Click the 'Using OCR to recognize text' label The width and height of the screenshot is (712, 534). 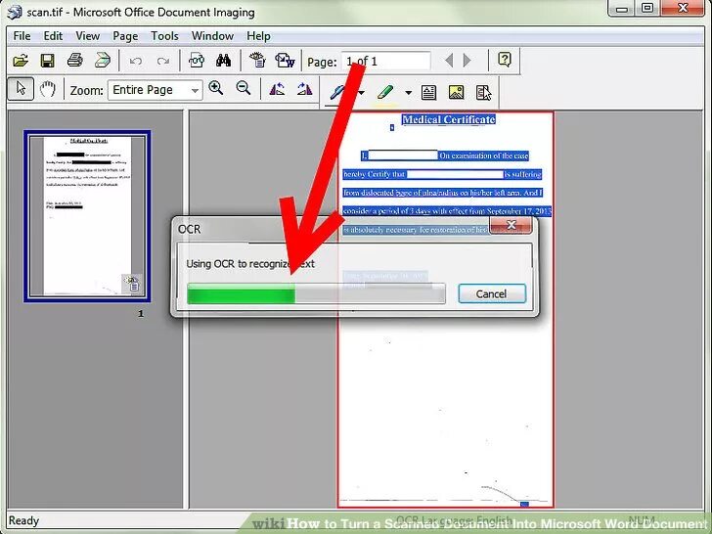tap(250, 263)
